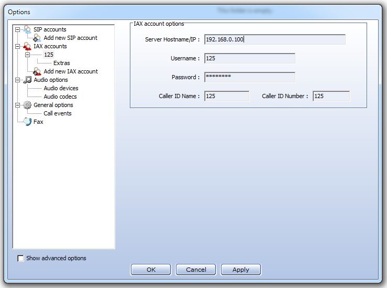The height and width of the screenshot is (288, 387).
Task: Click the Fax phone icon
Action: [27, 121]
